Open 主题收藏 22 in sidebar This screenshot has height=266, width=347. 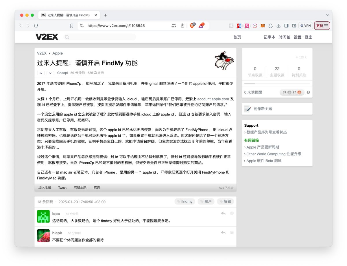[277, 72]
